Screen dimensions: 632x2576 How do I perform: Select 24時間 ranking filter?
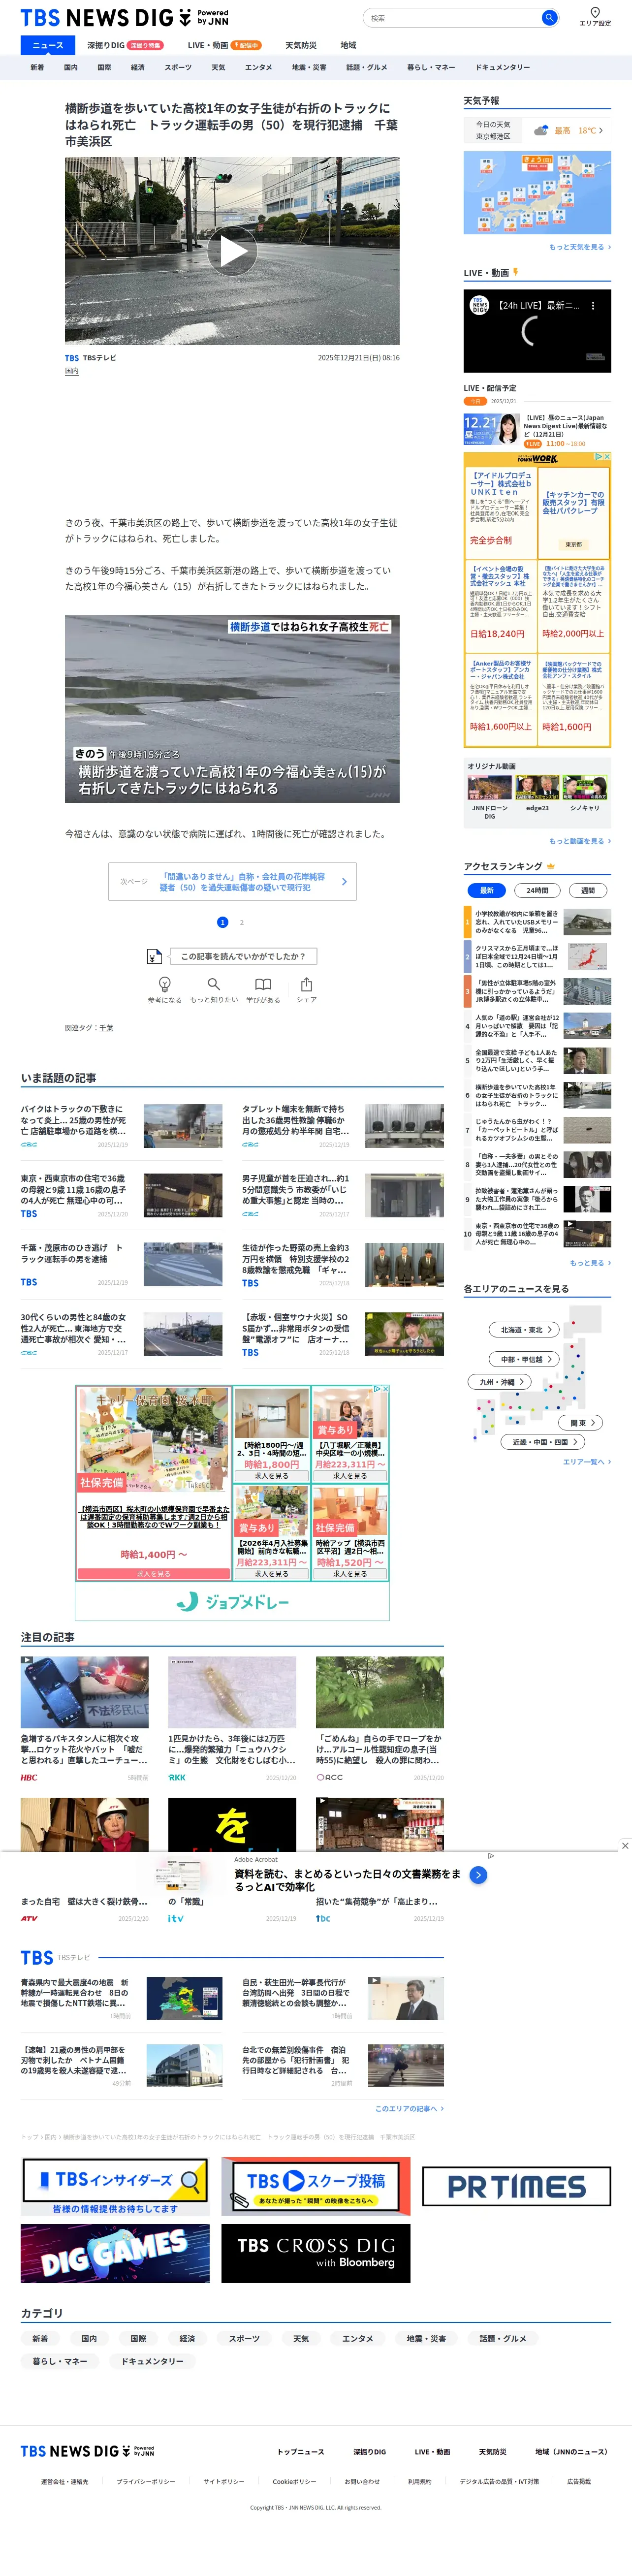(537, 890)
